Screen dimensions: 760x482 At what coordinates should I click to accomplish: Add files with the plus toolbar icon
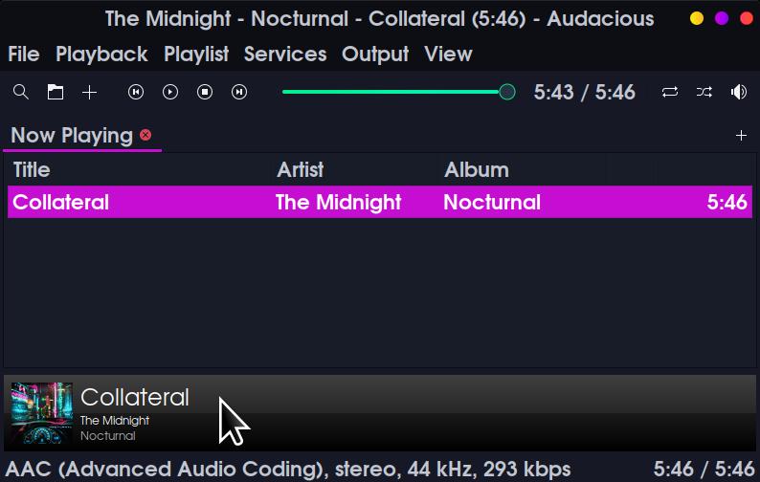89,92
